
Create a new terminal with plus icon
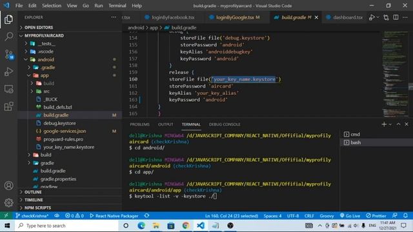[x=384, y=124]
